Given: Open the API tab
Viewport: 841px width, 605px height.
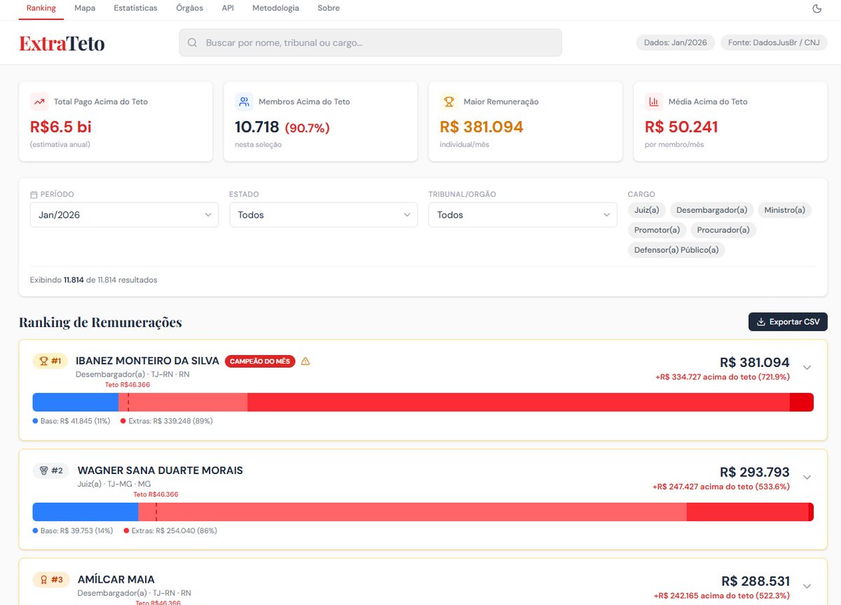Looking at the screenshot, I should [x=228, y=8].
